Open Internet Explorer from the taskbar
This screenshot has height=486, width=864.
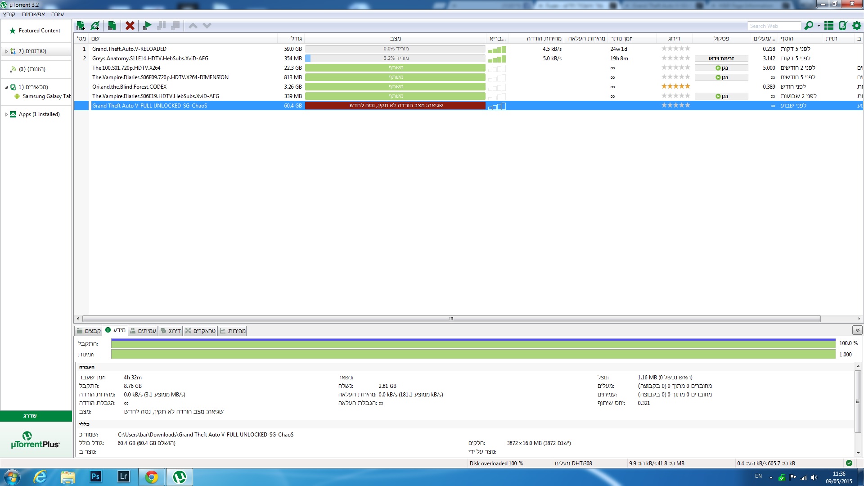click(x=40, y=477)
